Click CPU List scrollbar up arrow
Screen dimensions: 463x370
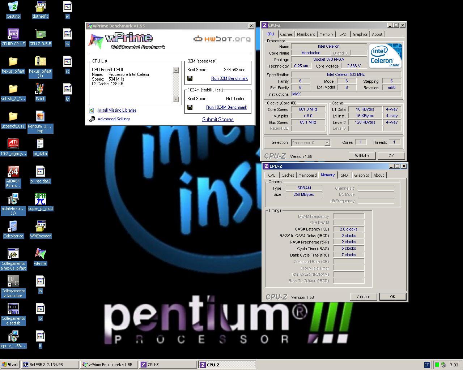click(x=176, y=70)
